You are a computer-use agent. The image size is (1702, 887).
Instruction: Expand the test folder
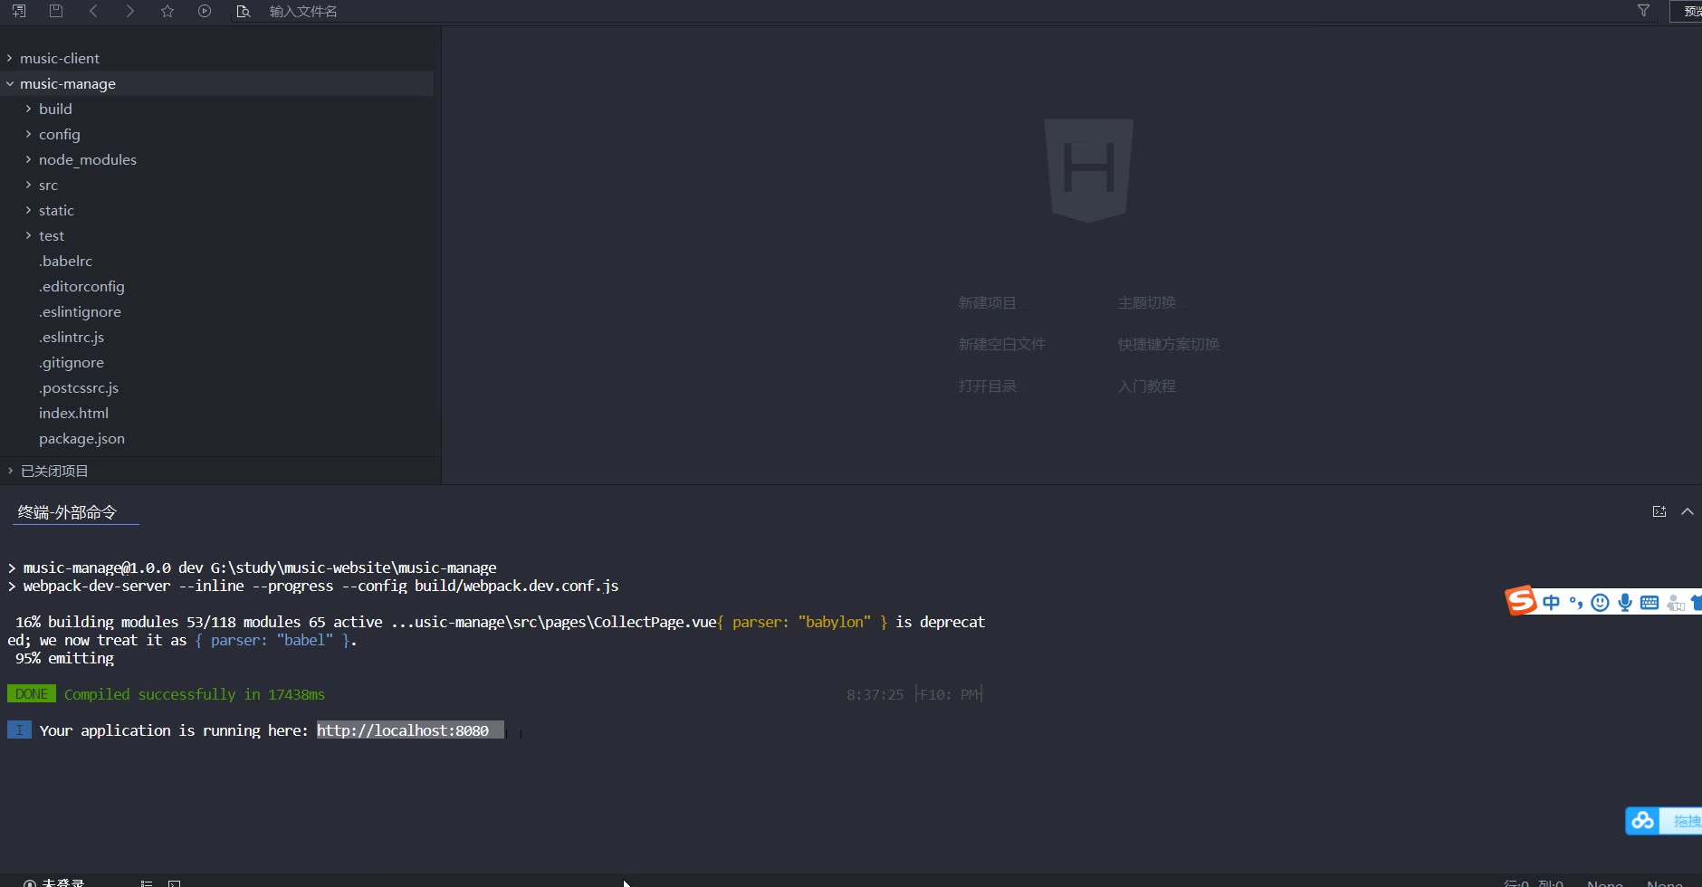pyautogui.click(x=28, y=235)
